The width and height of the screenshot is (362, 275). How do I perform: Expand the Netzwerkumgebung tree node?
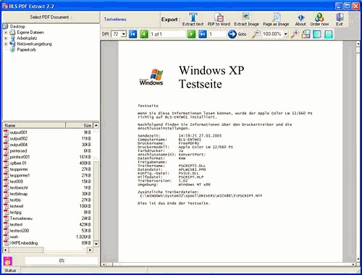click(6, 44)
